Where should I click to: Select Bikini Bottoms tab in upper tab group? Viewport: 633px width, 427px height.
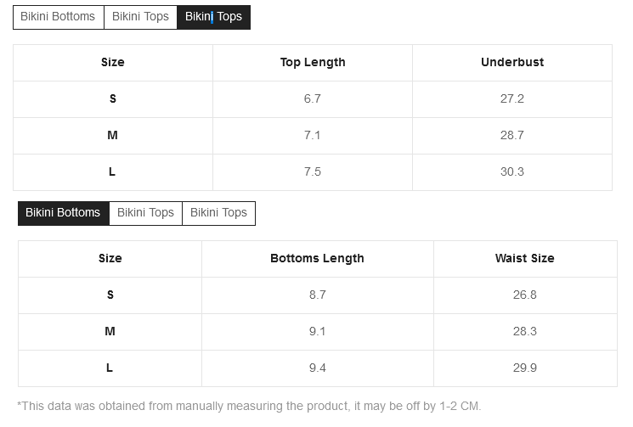pos(58,17)
